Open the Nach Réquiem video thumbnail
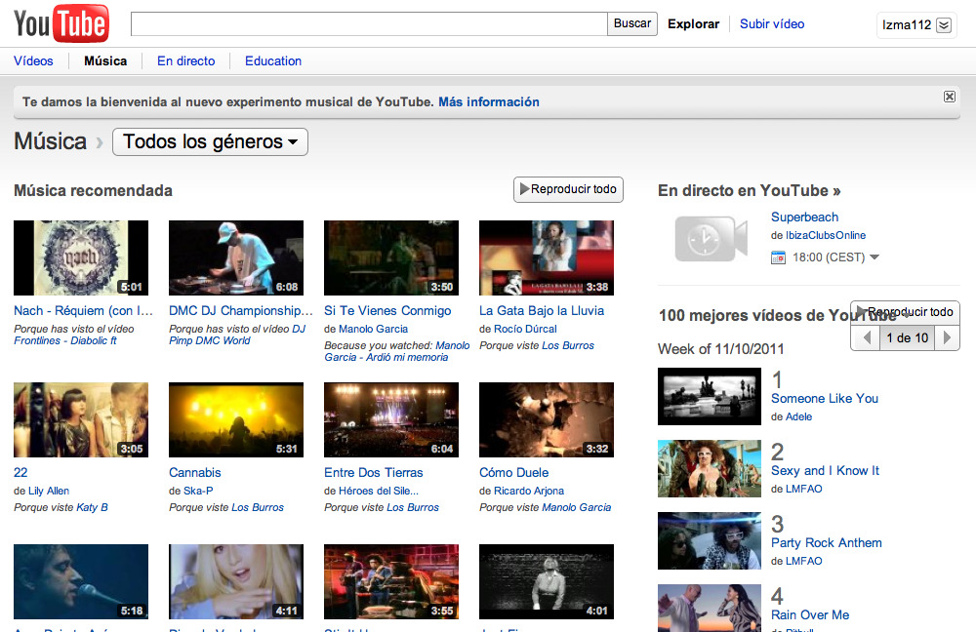The image size is (976, 632). [x=81, y=257]
